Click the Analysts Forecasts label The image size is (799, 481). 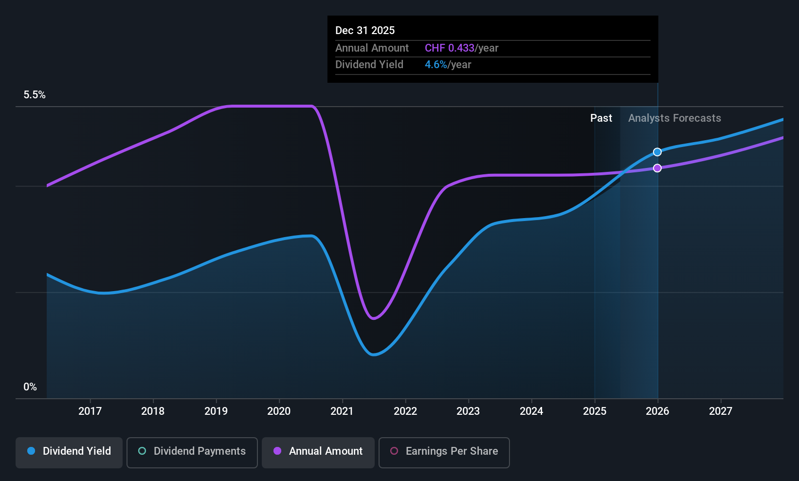coord(674,118)
